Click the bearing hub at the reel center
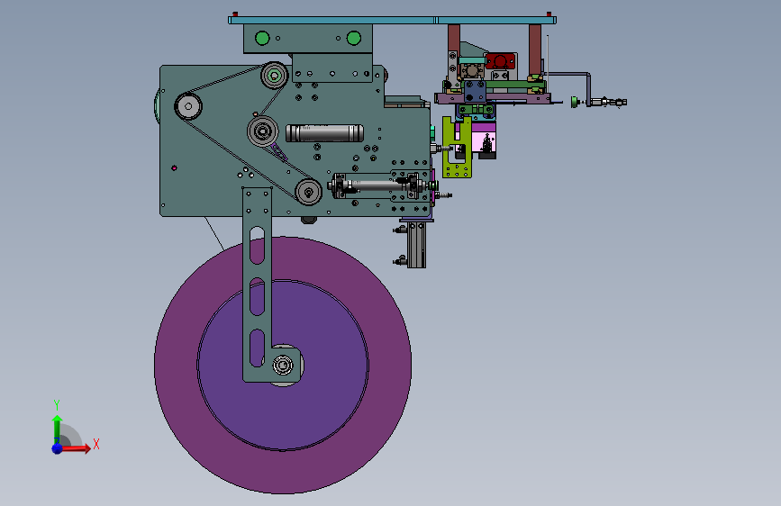 pos(283,365)
